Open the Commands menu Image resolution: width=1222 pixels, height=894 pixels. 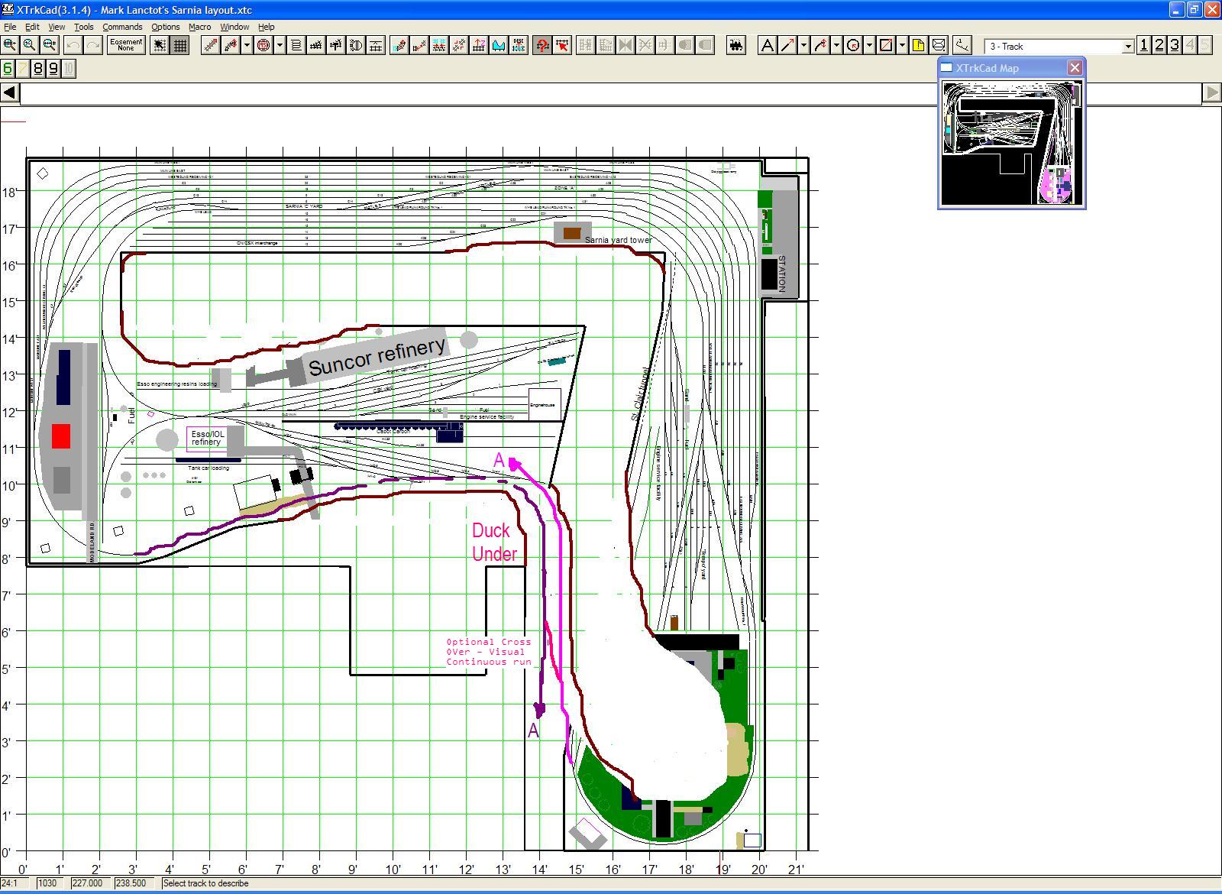point(122,27)
